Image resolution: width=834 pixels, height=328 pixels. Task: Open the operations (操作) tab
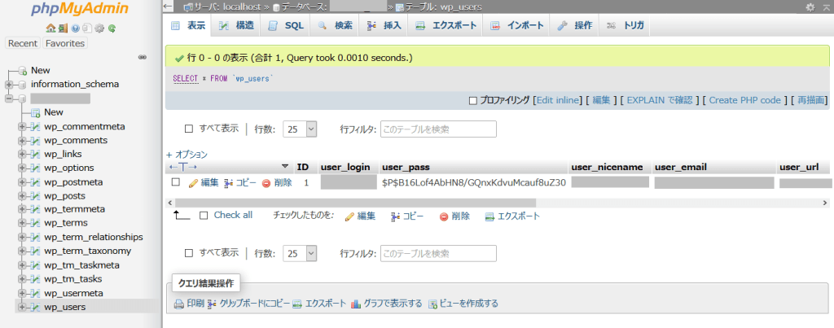(x=574, y=25)
